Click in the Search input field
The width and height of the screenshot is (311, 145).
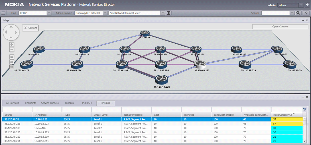pyautogui.click(x=275, y=13)
